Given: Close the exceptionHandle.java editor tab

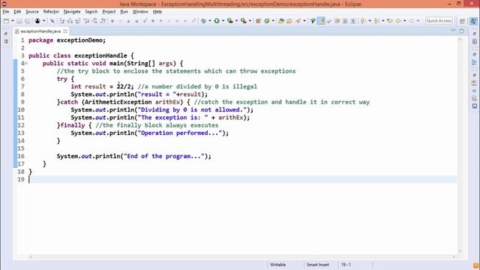Looking at the screenshot, I should (65, 31).
